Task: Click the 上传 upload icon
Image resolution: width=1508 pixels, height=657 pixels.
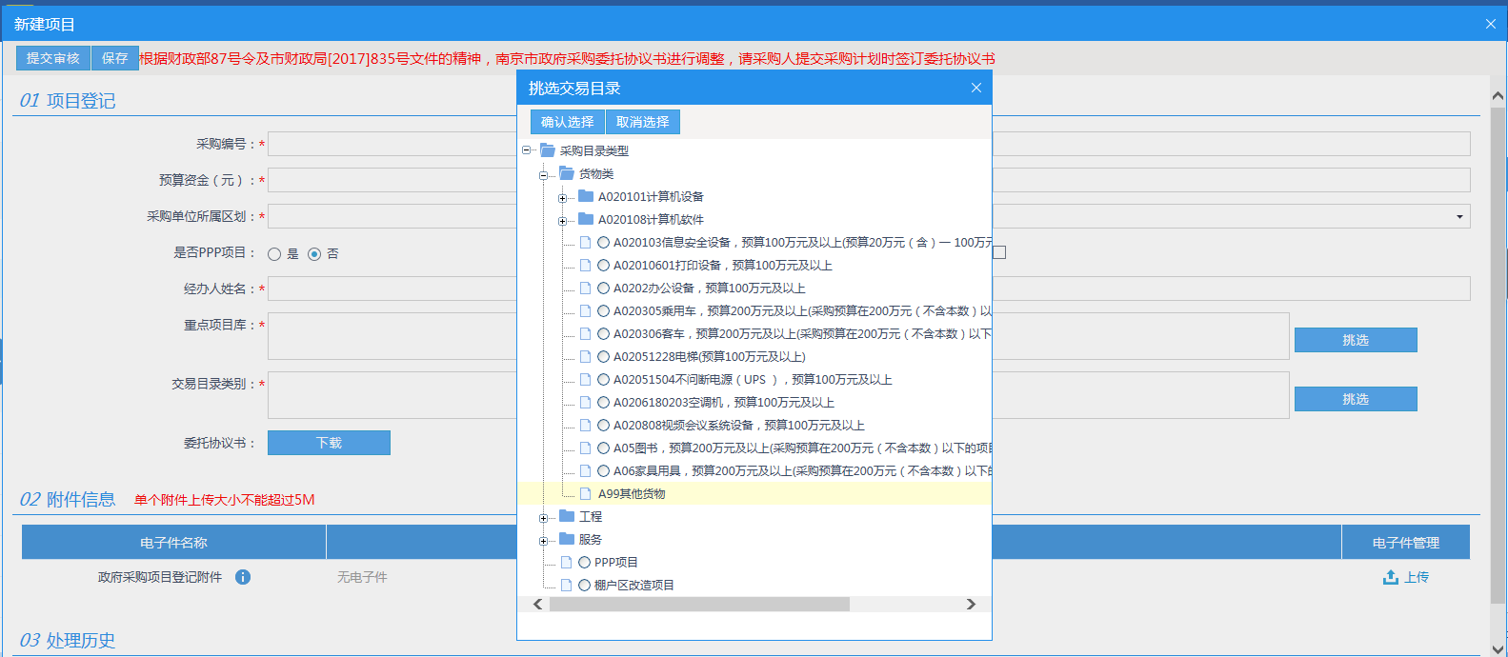Action: 1391,577
